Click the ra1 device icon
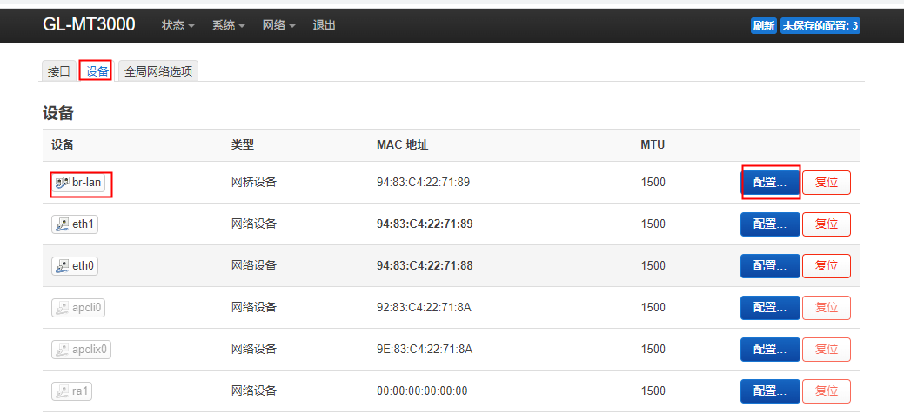This screenshot has width=904, height=414. coord(62,391)
